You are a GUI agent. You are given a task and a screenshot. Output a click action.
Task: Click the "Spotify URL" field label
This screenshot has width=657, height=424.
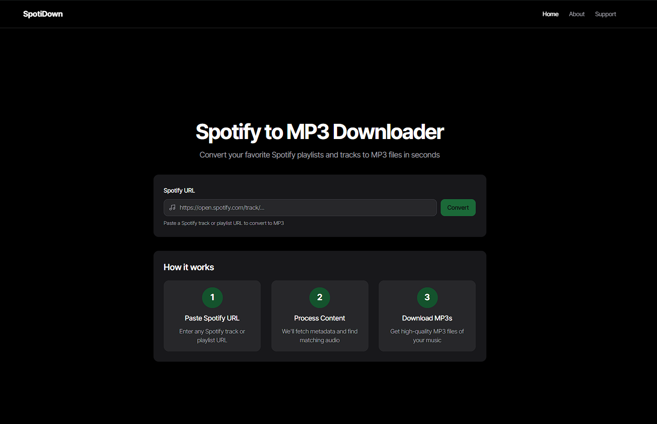click(179, 190)
